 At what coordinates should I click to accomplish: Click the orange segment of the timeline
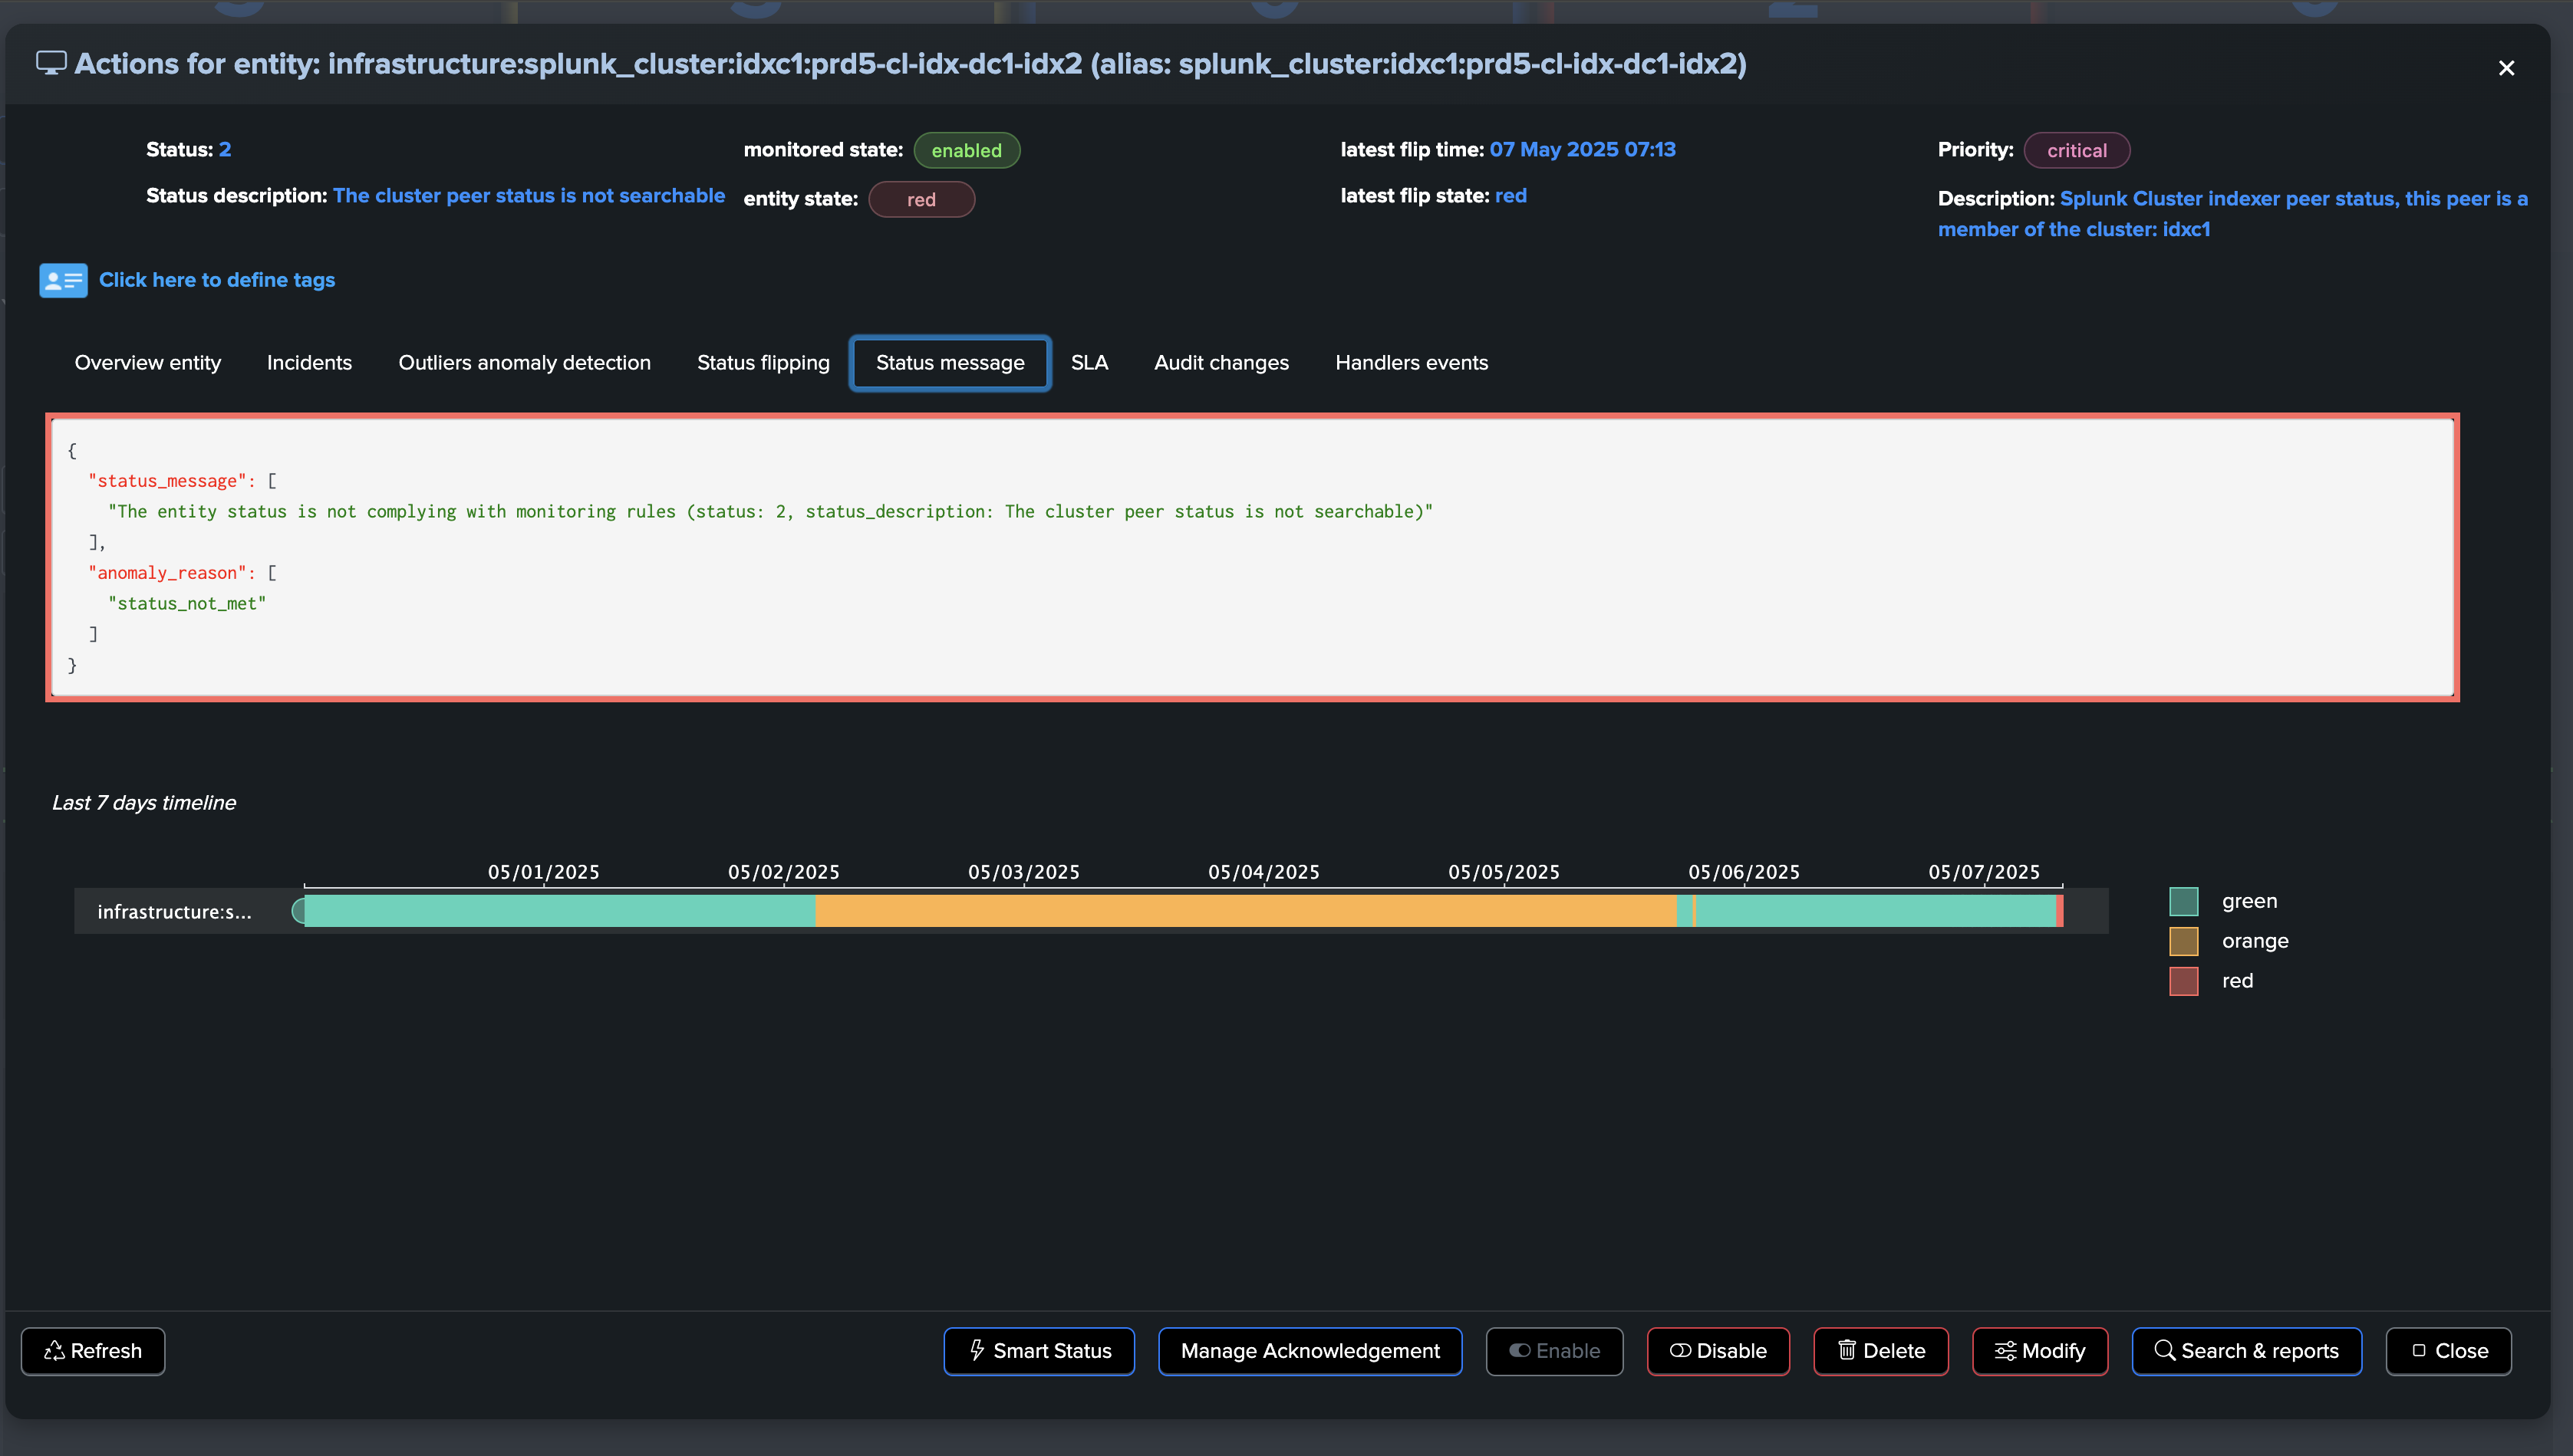pos(1246,911)
